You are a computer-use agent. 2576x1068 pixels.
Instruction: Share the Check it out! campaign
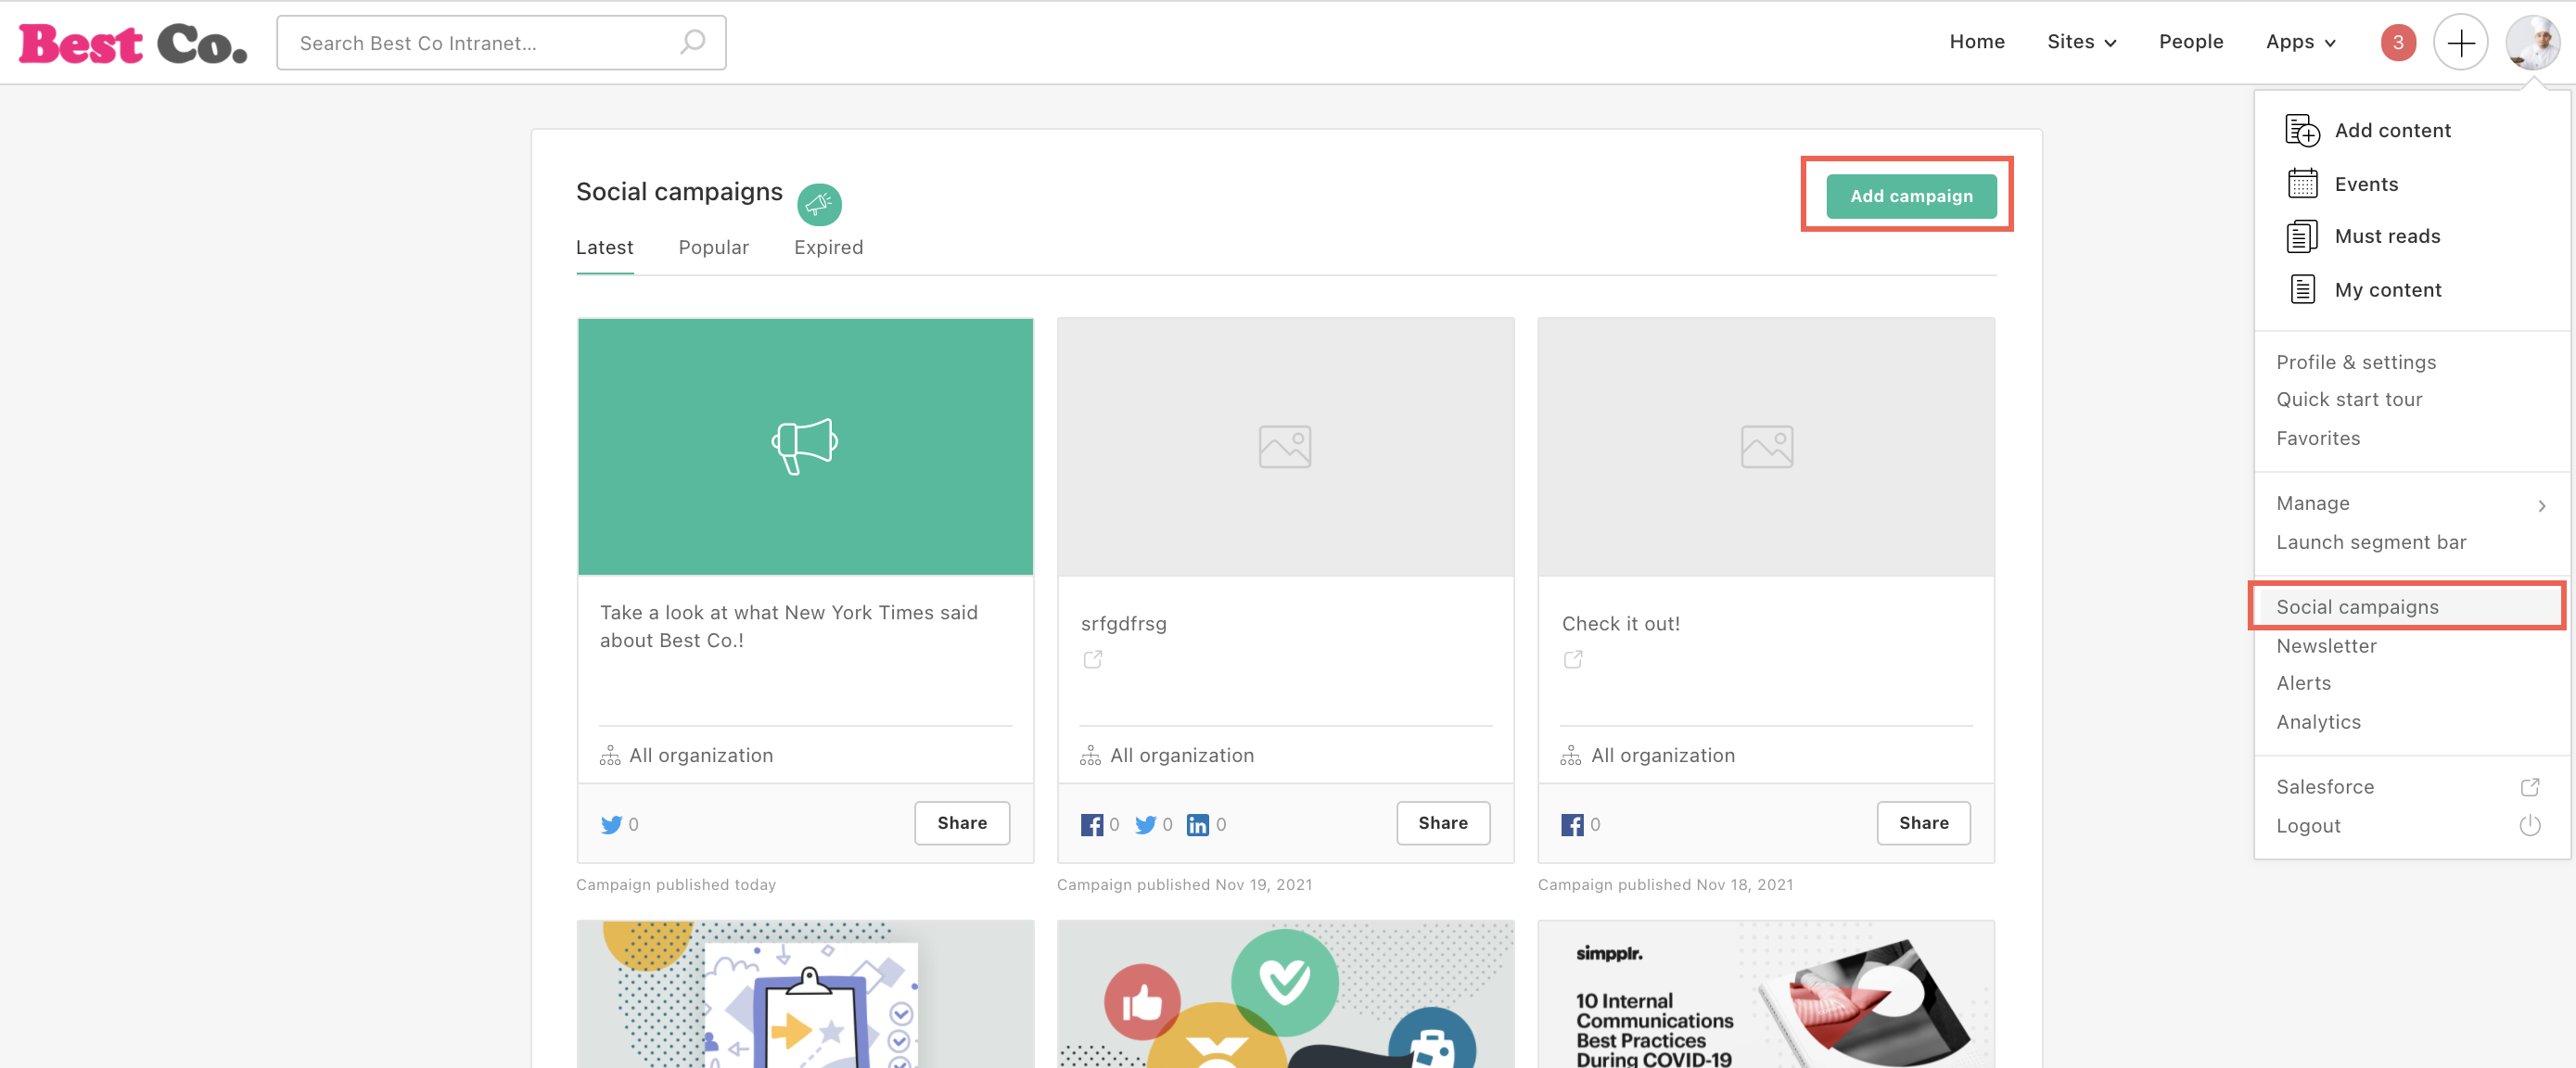tap(1924, 823)
